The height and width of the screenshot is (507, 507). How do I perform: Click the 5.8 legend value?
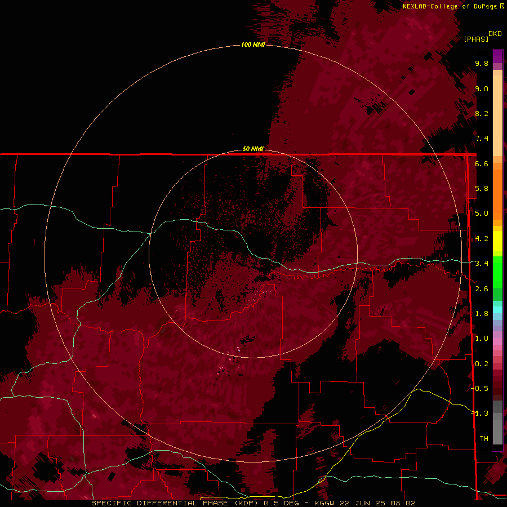(x=482, y=189)
